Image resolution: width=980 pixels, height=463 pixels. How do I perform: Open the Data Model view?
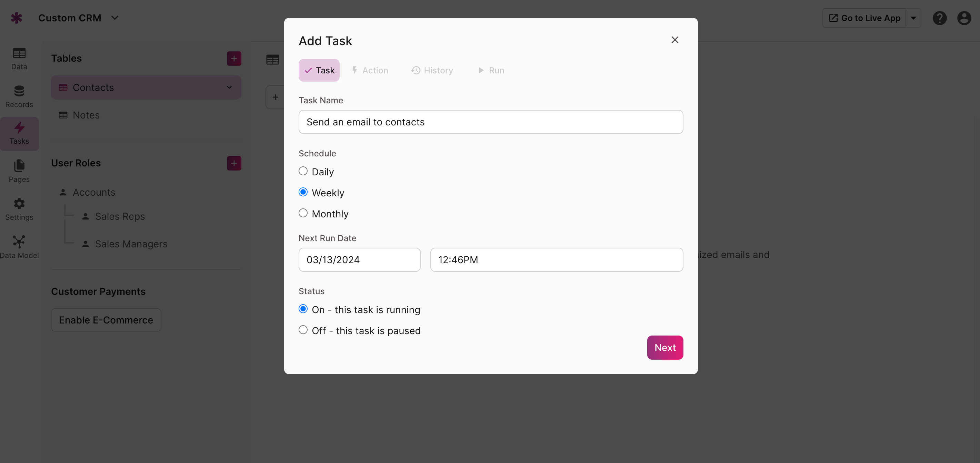pos(19,247)
